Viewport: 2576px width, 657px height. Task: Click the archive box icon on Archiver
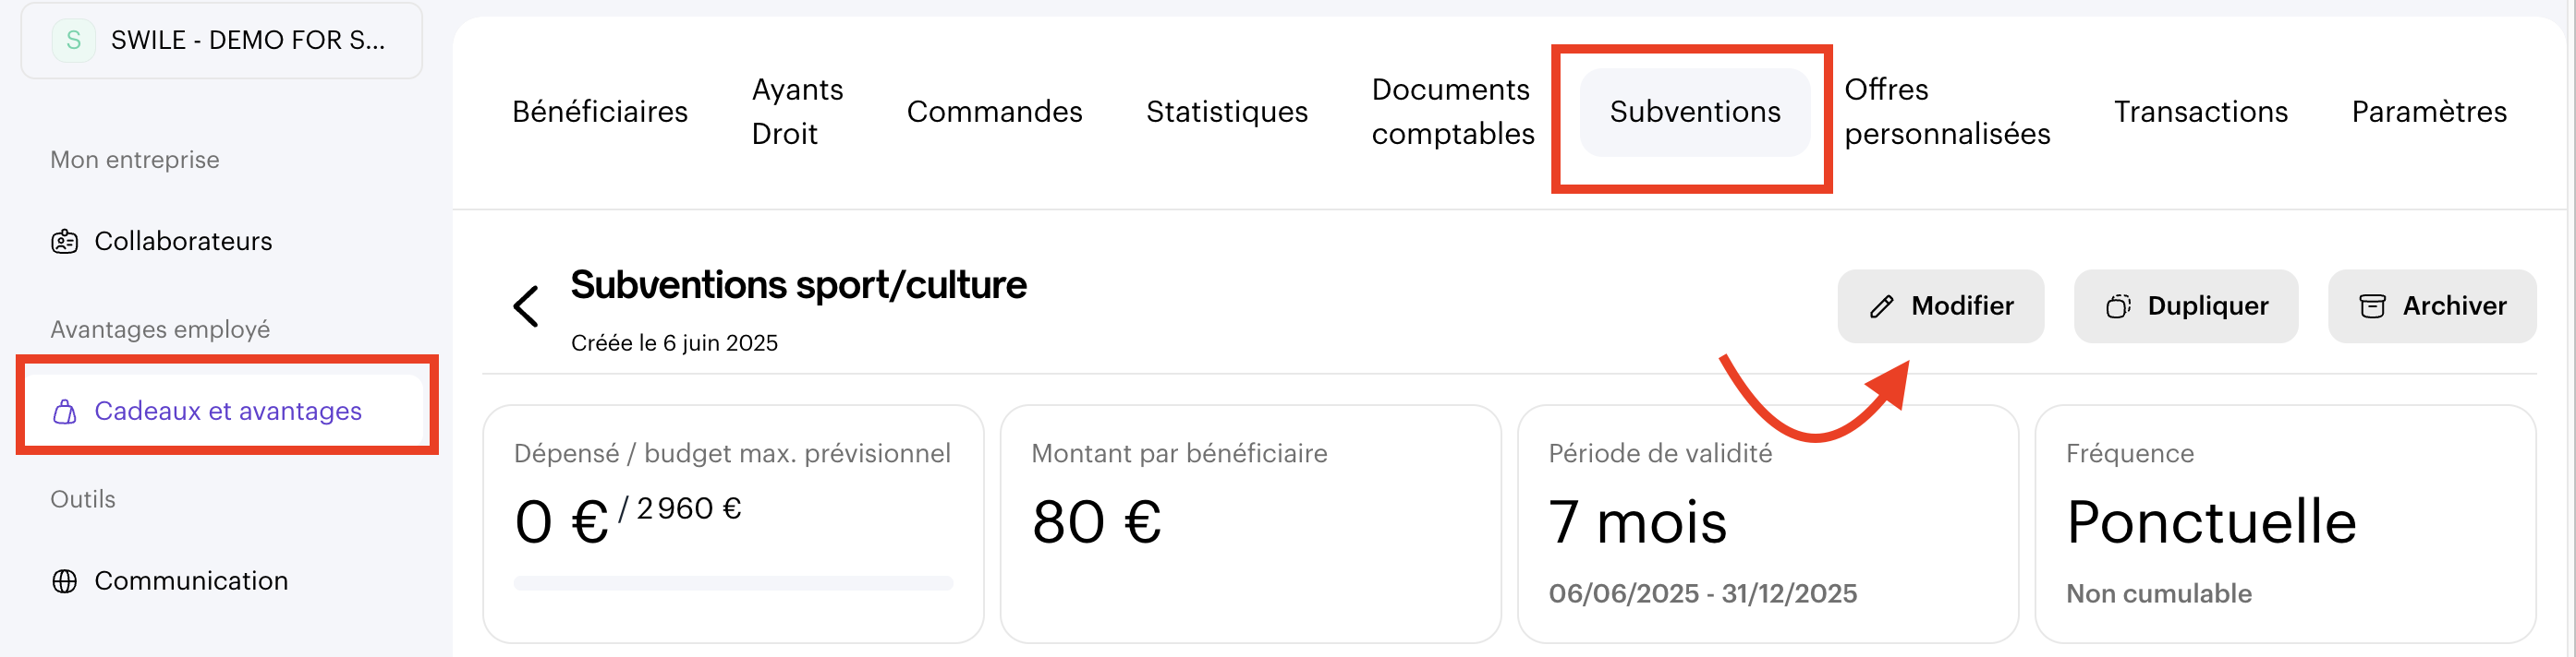pyautogui.click(x=2372, y=306)
